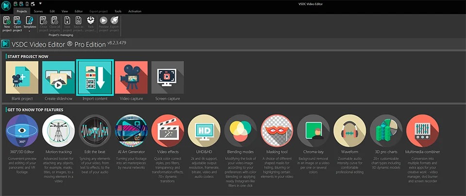Open the Activation ribbon tab
The width and height of the screenshot is (466, 196).
tap(134, 11)
